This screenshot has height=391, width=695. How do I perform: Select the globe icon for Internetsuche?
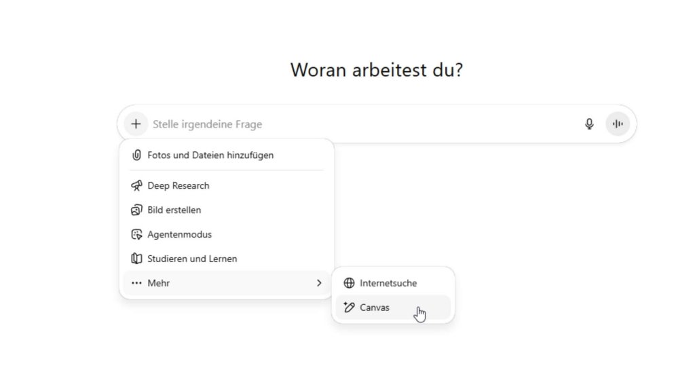pos(348,283)
